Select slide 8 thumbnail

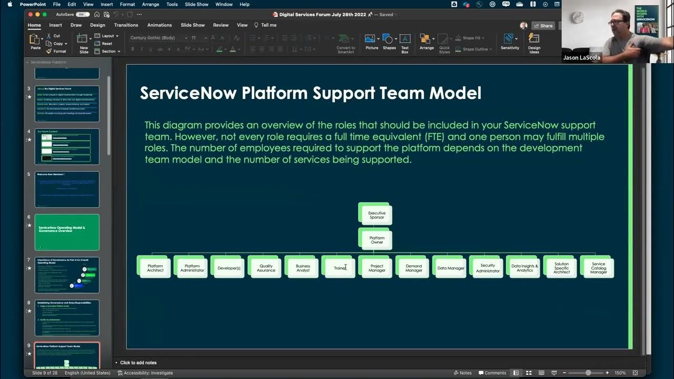[x=67, y=317]
